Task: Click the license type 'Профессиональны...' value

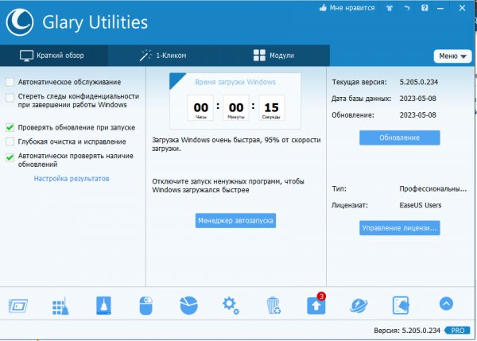Action: coord(433,189)
